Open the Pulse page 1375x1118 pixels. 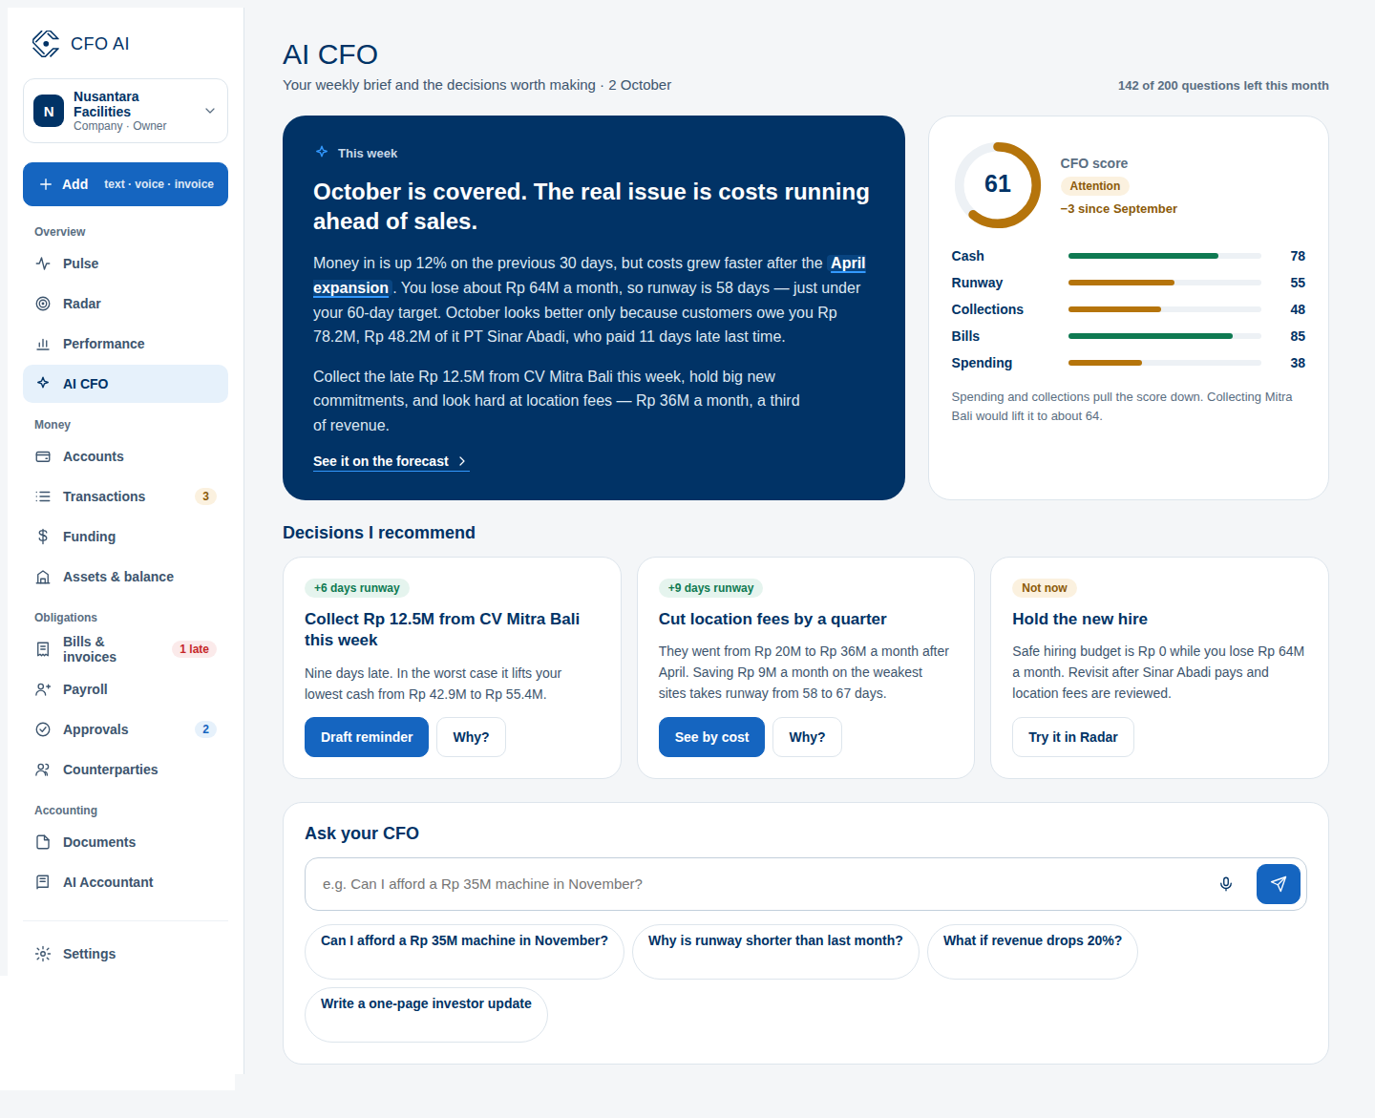[x=125, y=264]
